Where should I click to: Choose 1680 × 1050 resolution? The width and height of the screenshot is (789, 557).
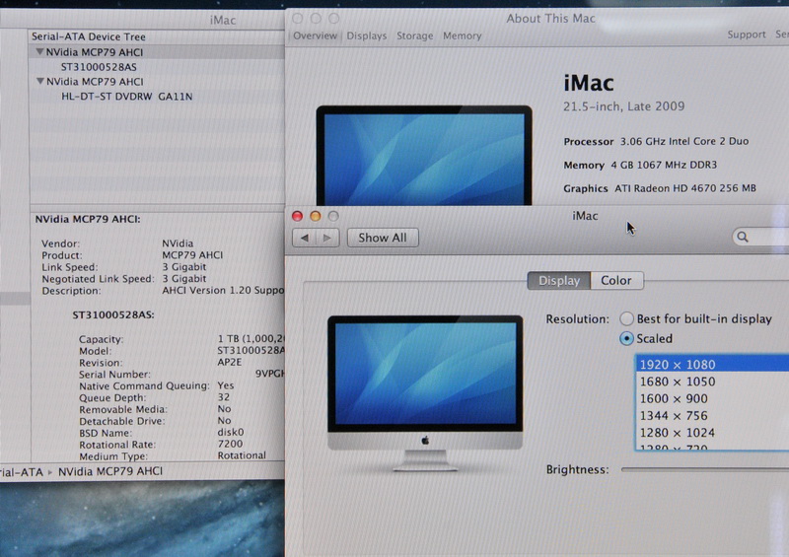click(712, 382)
